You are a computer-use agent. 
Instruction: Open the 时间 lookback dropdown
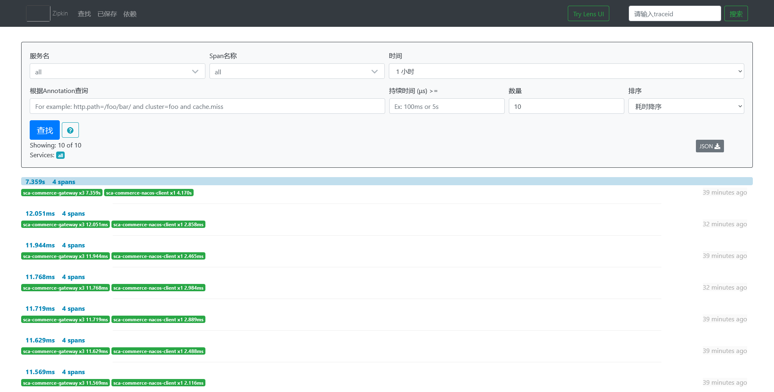point(567,71)
